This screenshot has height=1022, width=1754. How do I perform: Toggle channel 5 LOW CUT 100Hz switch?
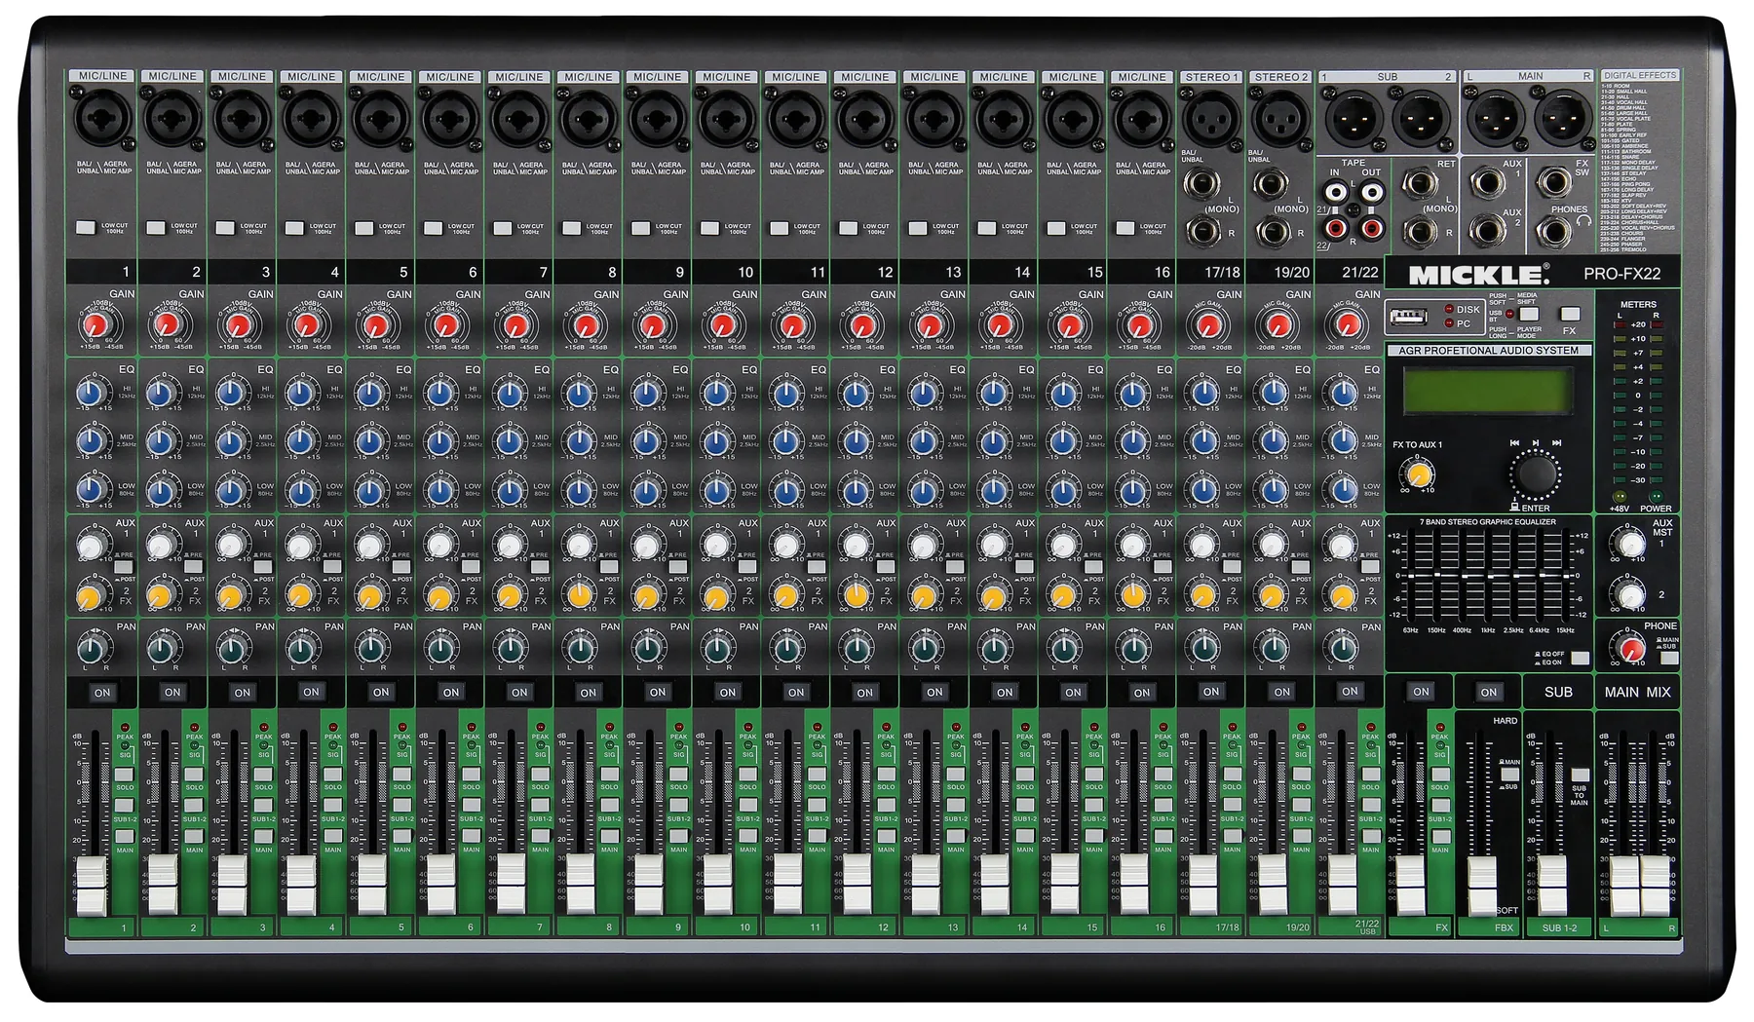363,228
